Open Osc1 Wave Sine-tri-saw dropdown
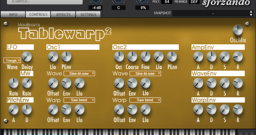 [80, 73]
